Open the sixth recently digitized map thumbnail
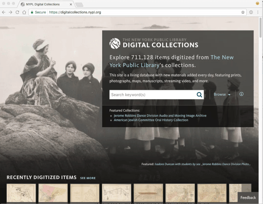Image resolution: width=263 pixels, height=204 pixels. click(x=180, y=193)
